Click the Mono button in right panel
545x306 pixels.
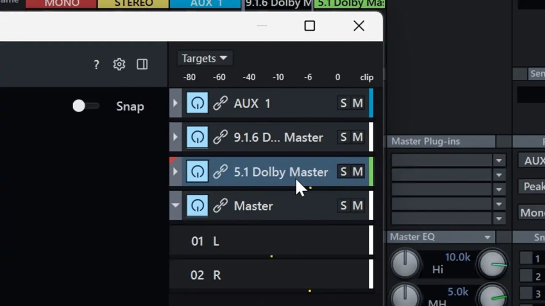532,212
